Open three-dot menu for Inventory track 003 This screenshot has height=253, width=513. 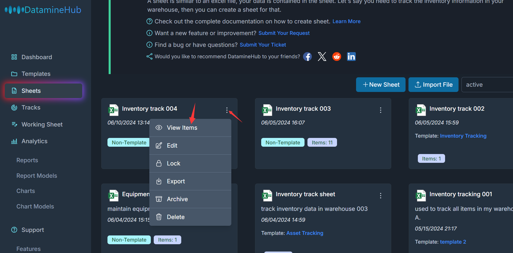(x=381, y=110)
